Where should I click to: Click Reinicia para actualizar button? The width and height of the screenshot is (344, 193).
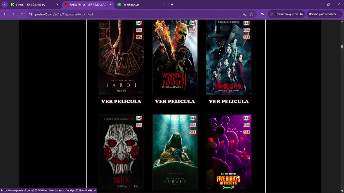click(x=322, y=14)
